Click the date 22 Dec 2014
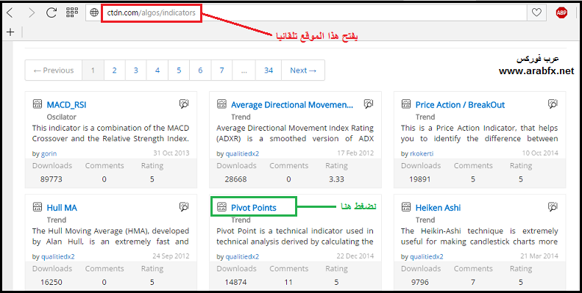 tap(355, 256)
